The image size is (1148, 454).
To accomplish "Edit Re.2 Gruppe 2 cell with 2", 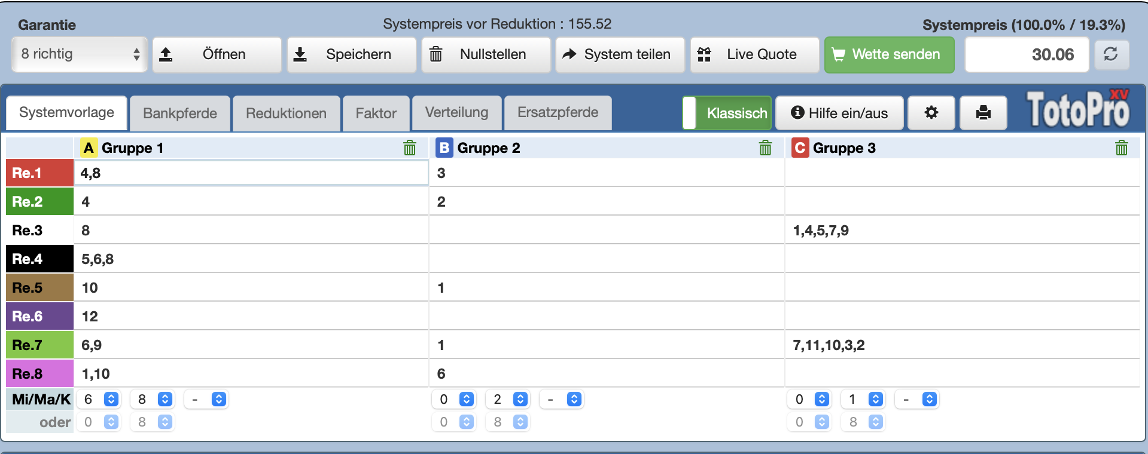I will pyautogui.click(x=607, y=201).
